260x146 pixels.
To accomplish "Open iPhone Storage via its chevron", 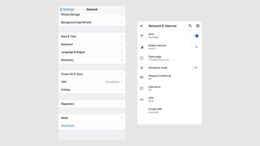I will (x=122, y=15).
